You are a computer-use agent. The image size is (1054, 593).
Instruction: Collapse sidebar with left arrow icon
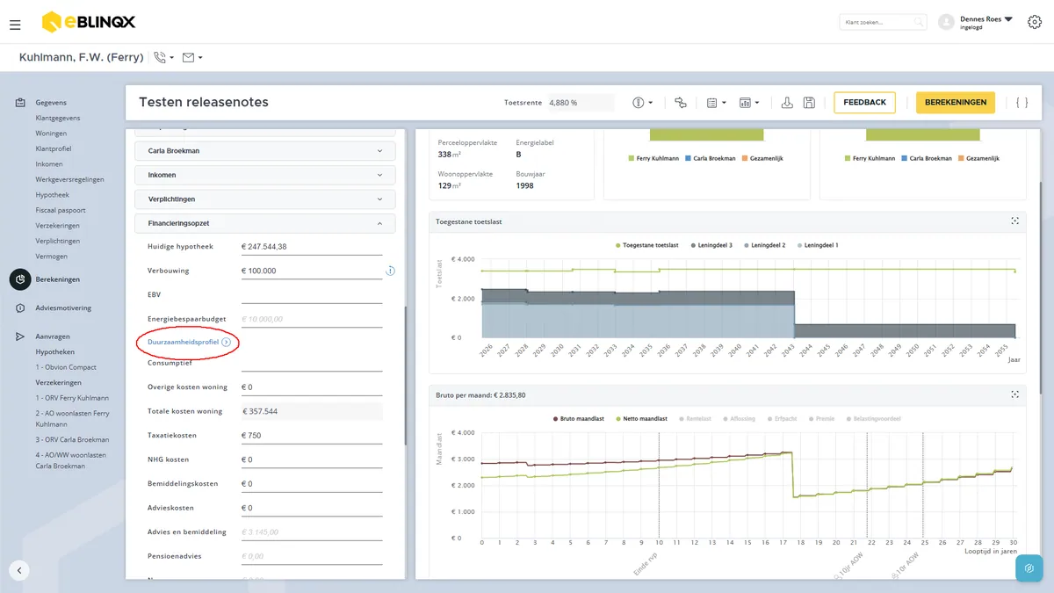(20, 569)
